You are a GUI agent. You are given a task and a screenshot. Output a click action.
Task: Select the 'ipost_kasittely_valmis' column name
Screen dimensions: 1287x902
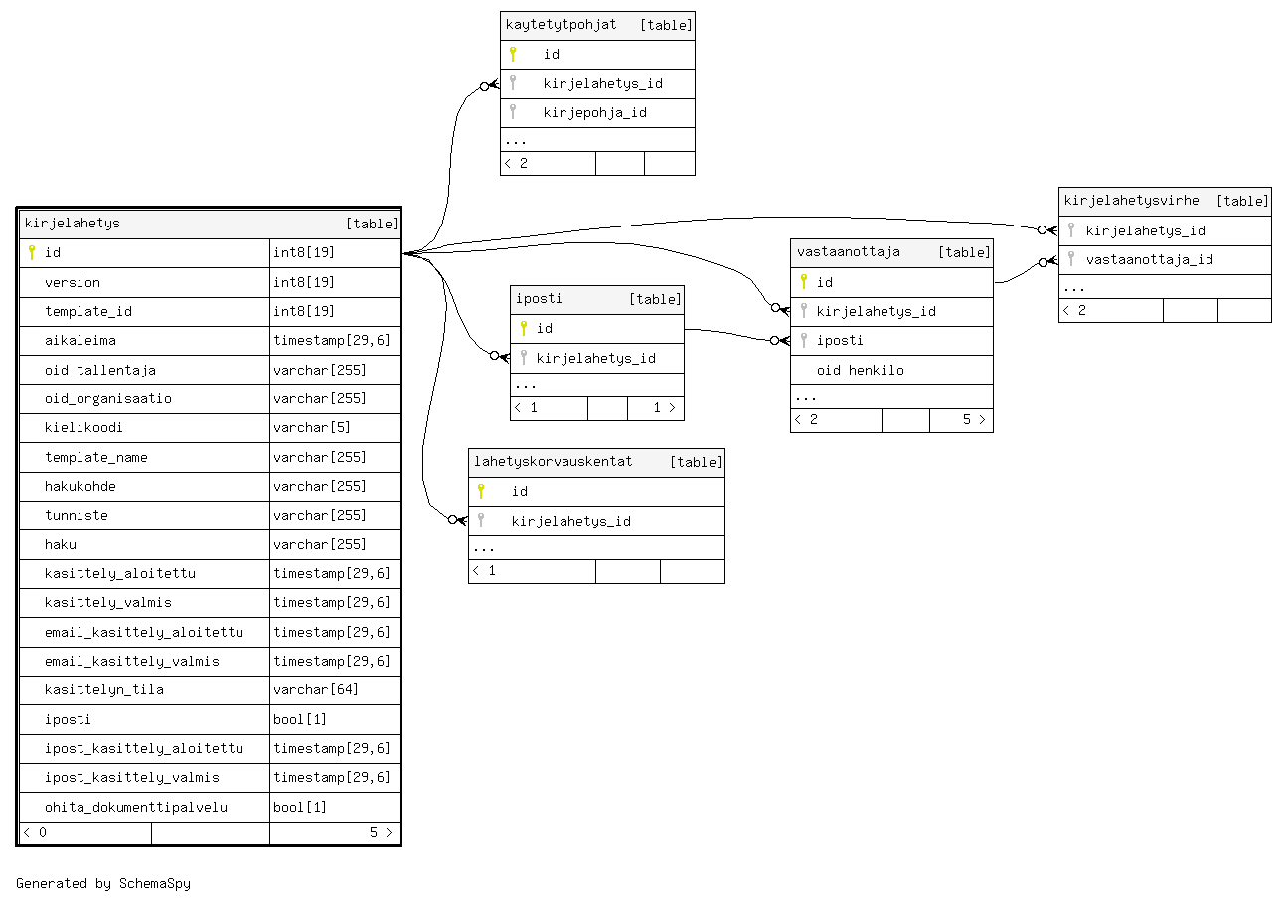[132, 777]
